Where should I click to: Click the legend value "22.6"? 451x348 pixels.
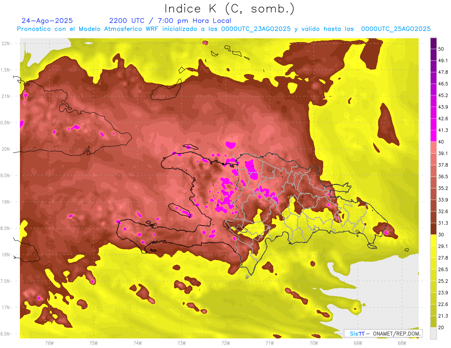click(443, 304)
